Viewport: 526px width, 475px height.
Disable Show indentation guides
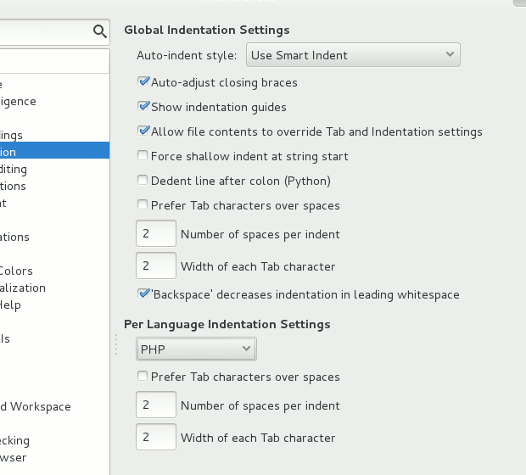[x=143, y=107]
